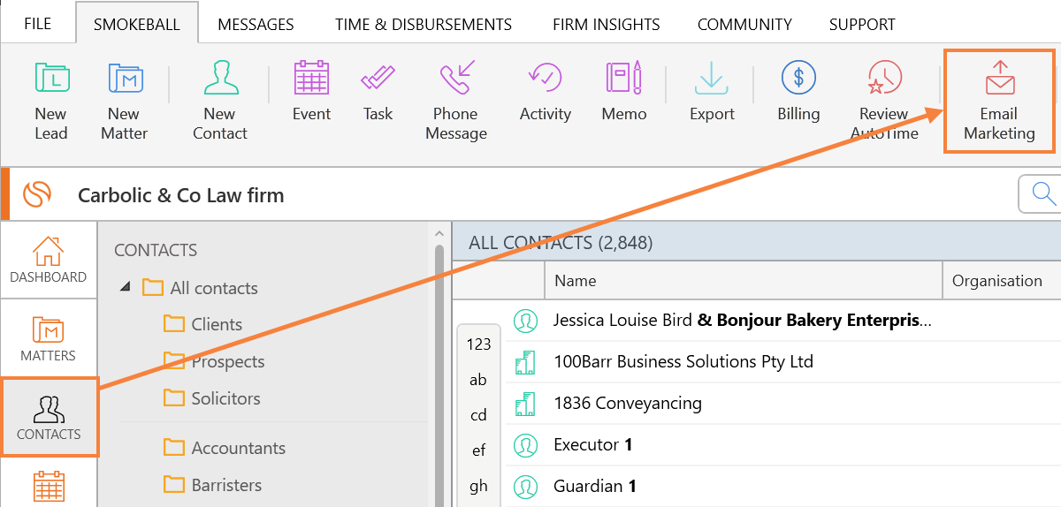Open the Event calendar tool
Image resolution: width=1061 pixels, height=507 pixels.
311,91
